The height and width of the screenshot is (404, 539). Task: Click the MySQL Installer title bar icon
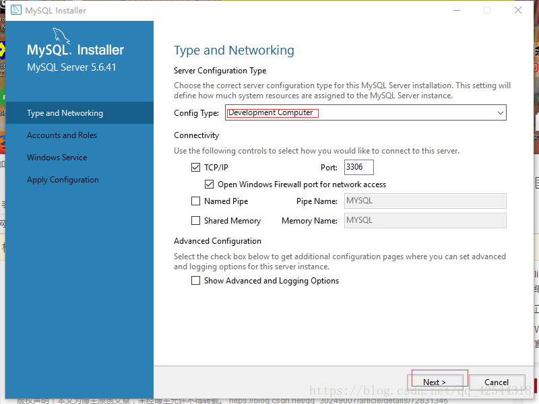(x=15, y=10)
